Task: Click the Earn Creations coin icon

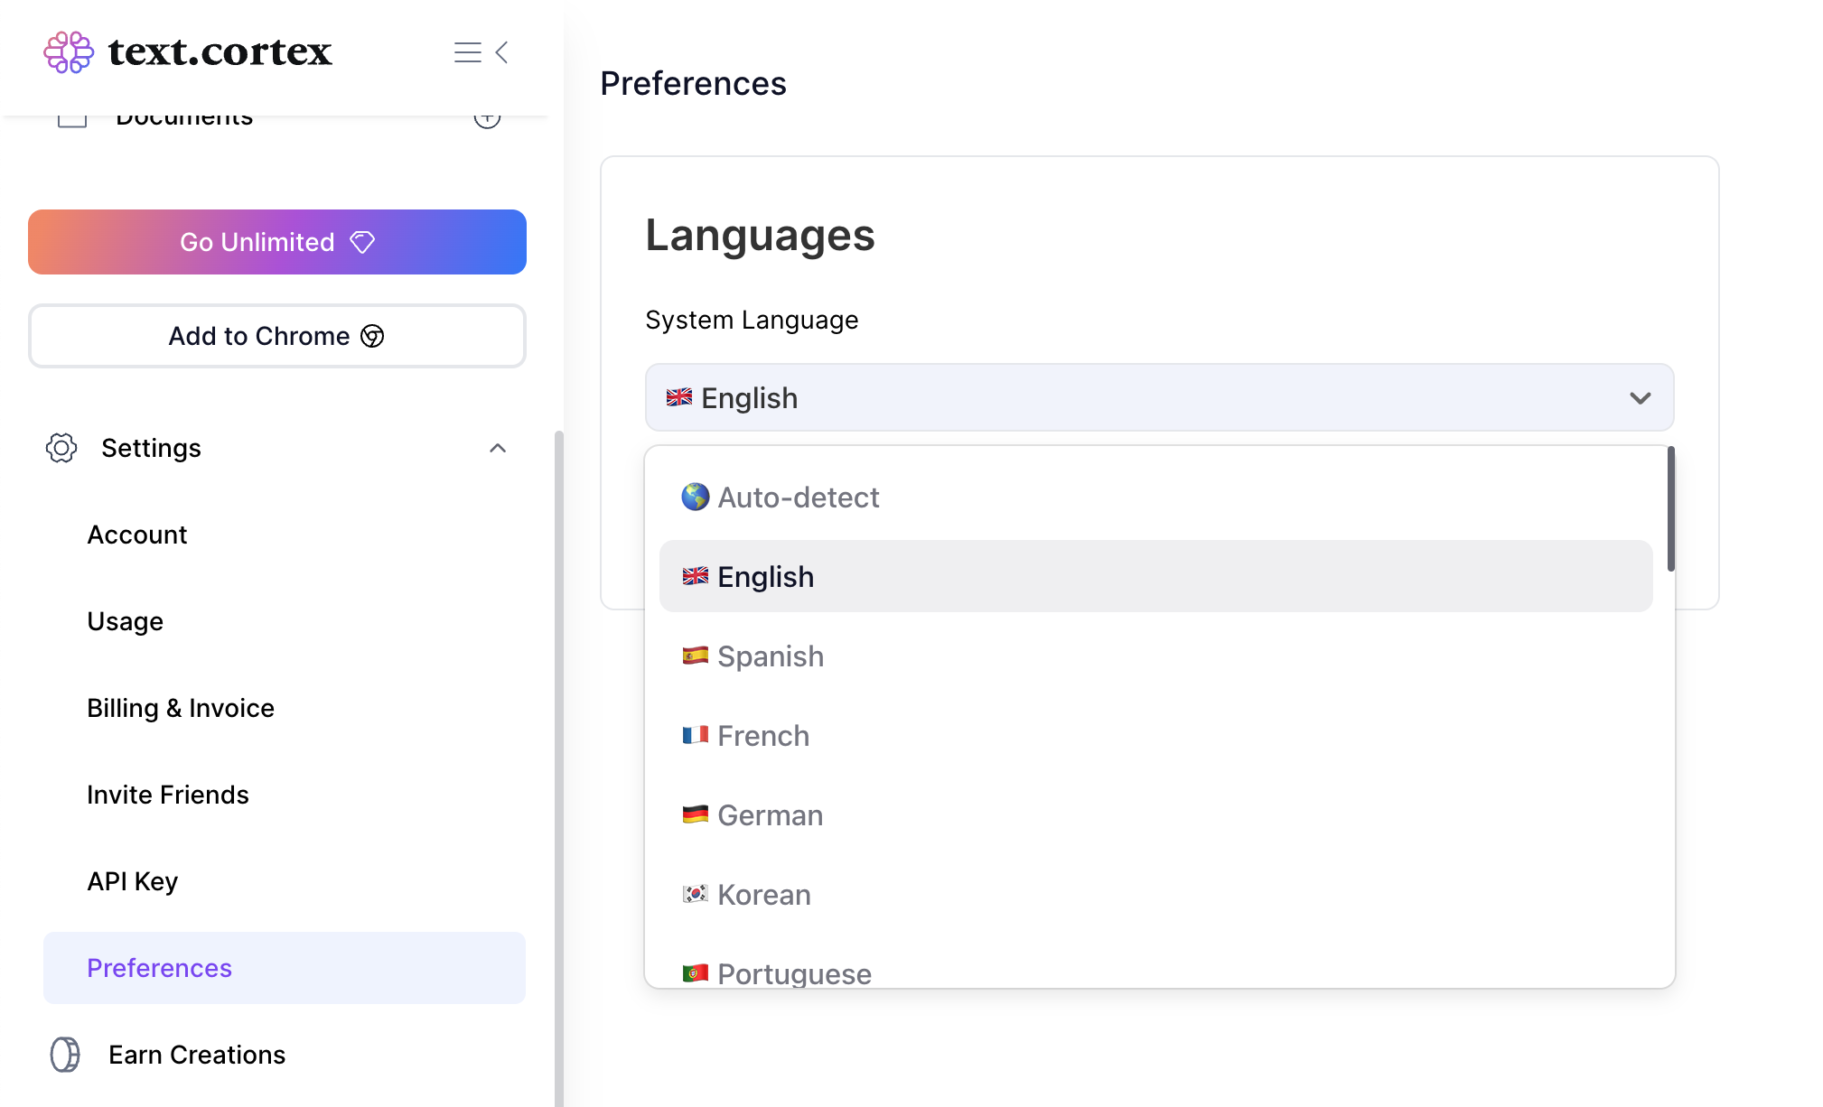Action: click(65, 1055)
